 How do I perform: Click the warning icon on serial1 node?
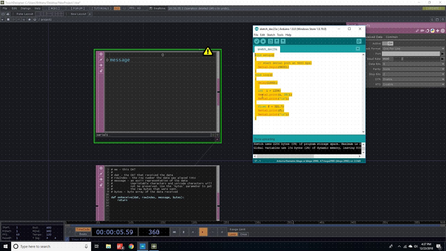[x=208, y=52]
